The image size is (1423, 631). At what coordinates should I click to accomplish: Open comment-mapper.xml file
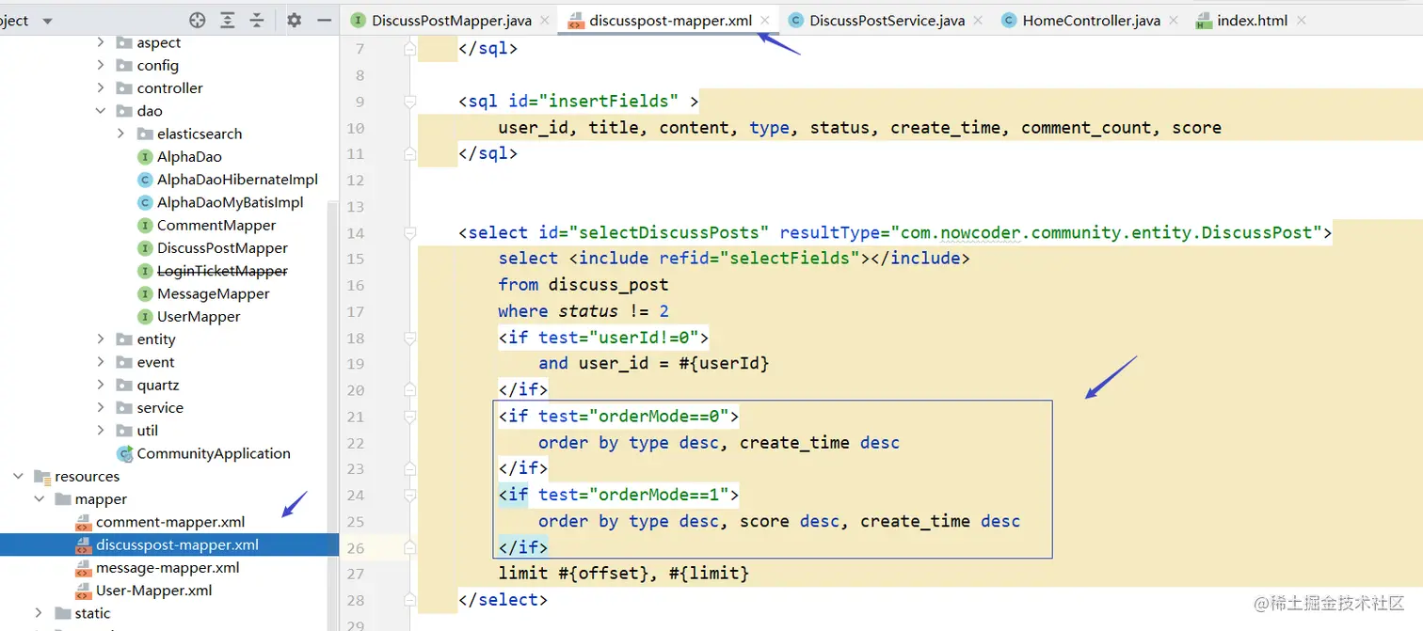coord(170,522)
